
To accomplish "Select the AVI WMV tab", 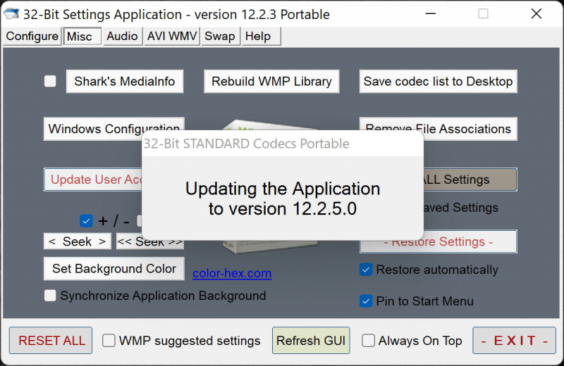I will (172, 37).
